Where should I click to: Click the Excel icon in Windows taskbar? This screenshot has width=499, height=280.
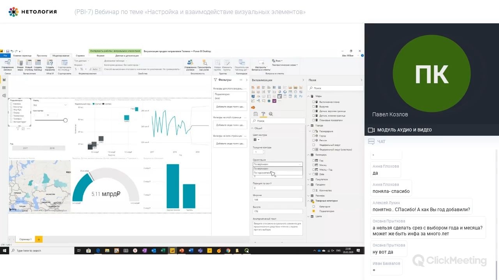[163, 250]
